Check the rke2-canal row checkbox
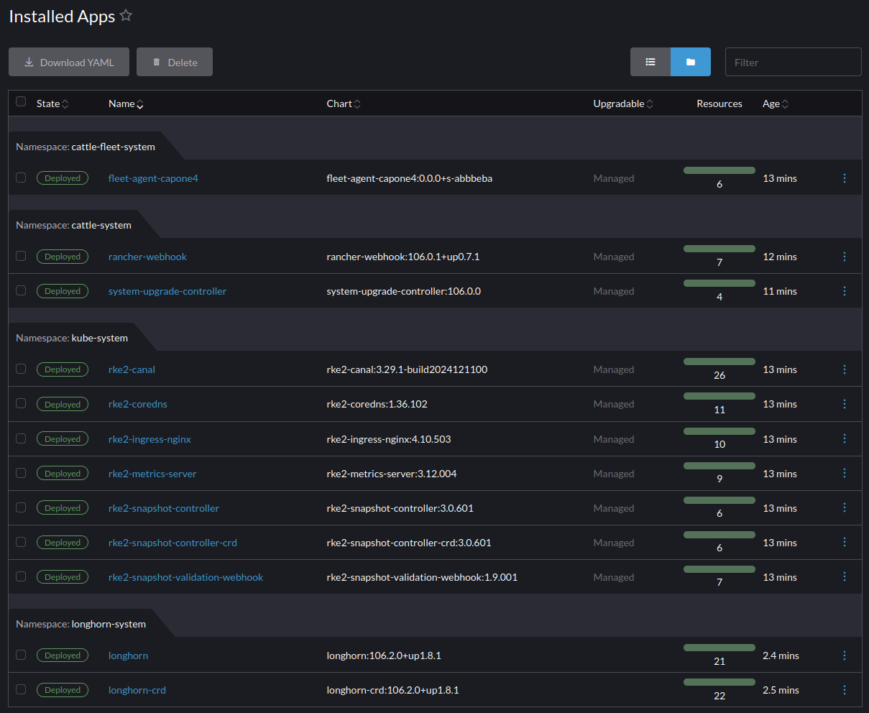 (21, 369)
